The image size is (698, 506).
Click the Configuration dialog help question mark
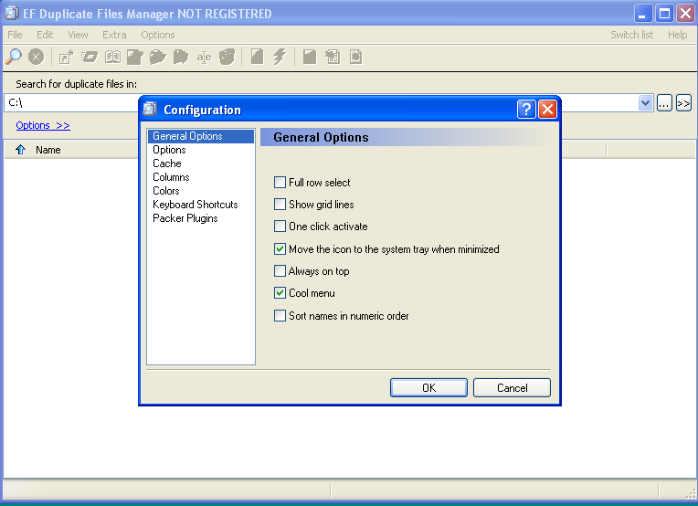point(526,109)
